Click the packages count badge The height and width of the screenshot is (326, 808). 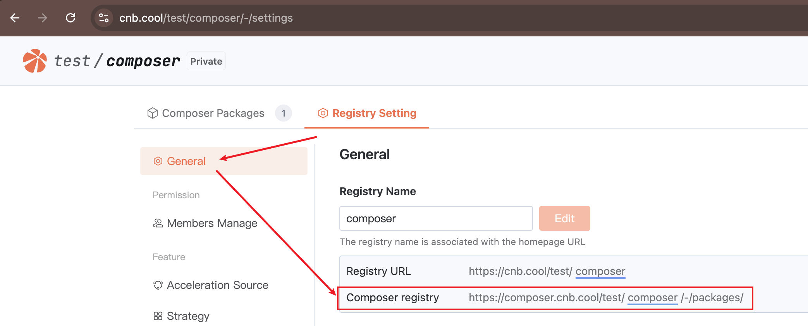click(x=284, y=113)
